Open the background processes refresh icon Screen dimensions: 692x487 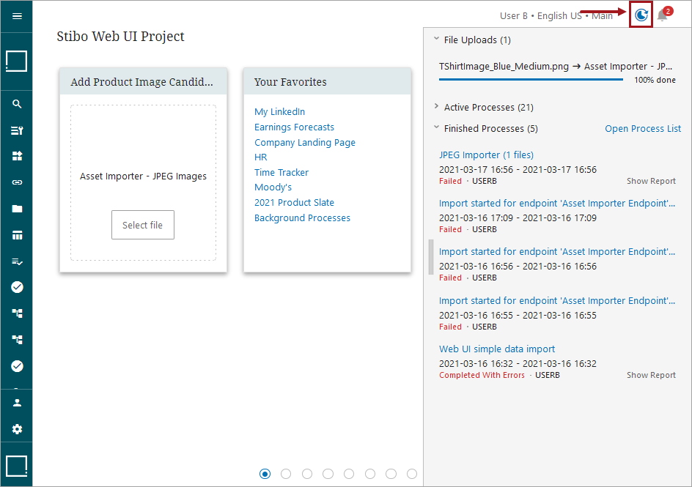pos(641,15)
